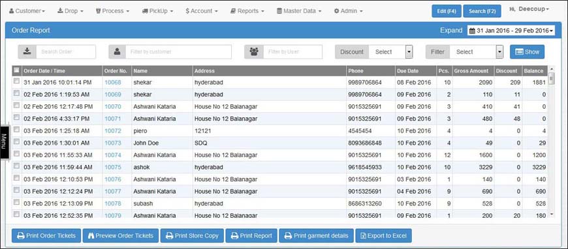Click Preview Order Tickets button

click(121, 235)
